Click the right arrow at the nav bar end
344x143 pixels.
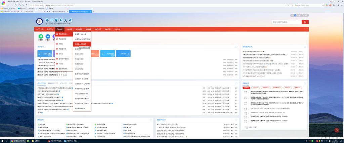(307, 29)
